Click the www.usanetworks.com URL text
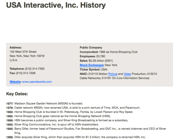Screen dimensions: 177x139 click(x=37, y=82)
